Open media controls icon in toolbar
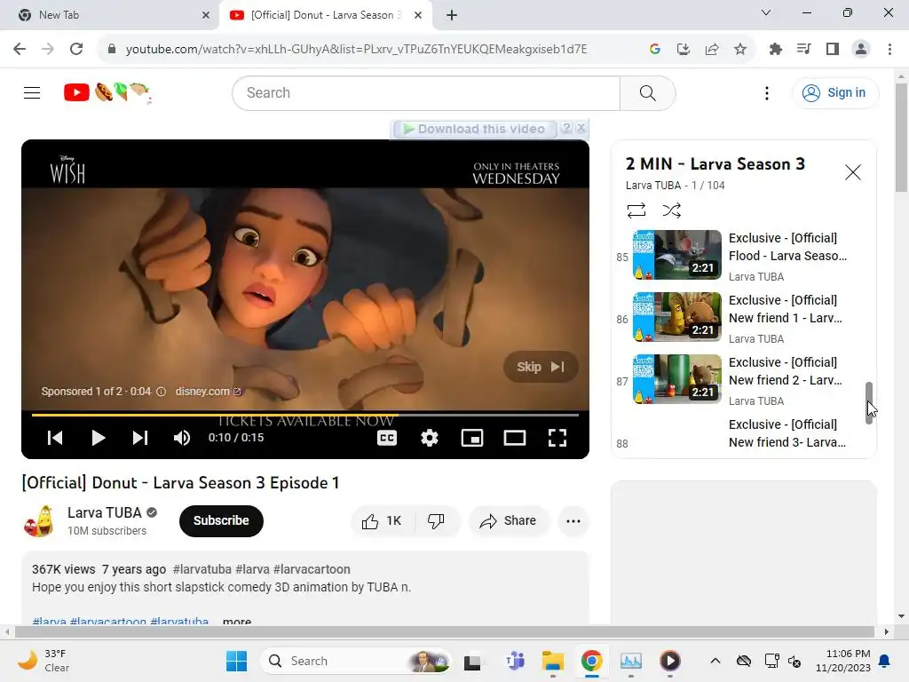Image resolution: width=909 pixels, height=682 pixels. 803,50
